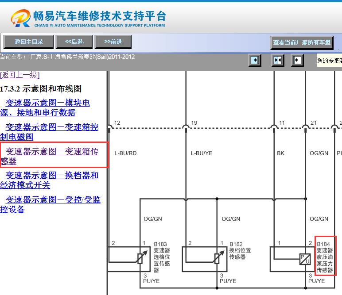
Task: Click wire label L-BU/RD
Action: point(125,153)
